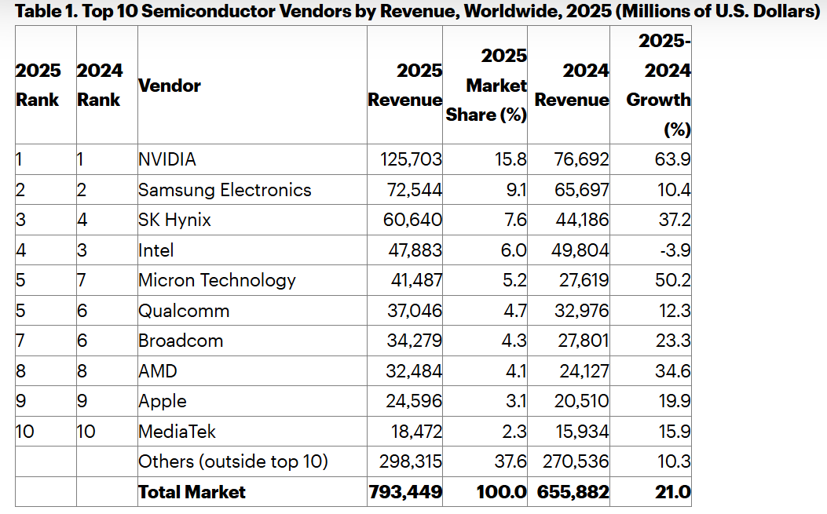827x514 pixels.
Task: Click the 2024 Rank column header
Action: click(100, 86)
